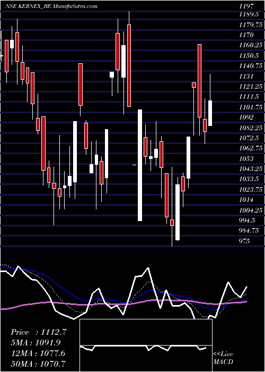Click the 1053 price axis label
The height and width of the screenshot is (372, 265).
coord(247,159)
